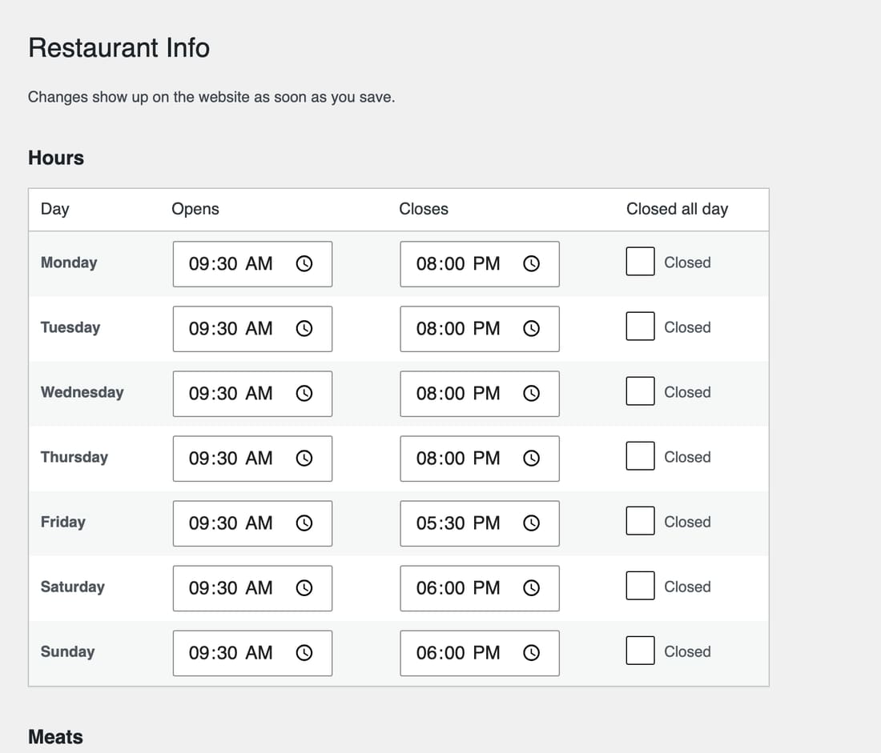Toggle the Saturday Closed checkbox
The image size is (881, 753).
[640, 586]
